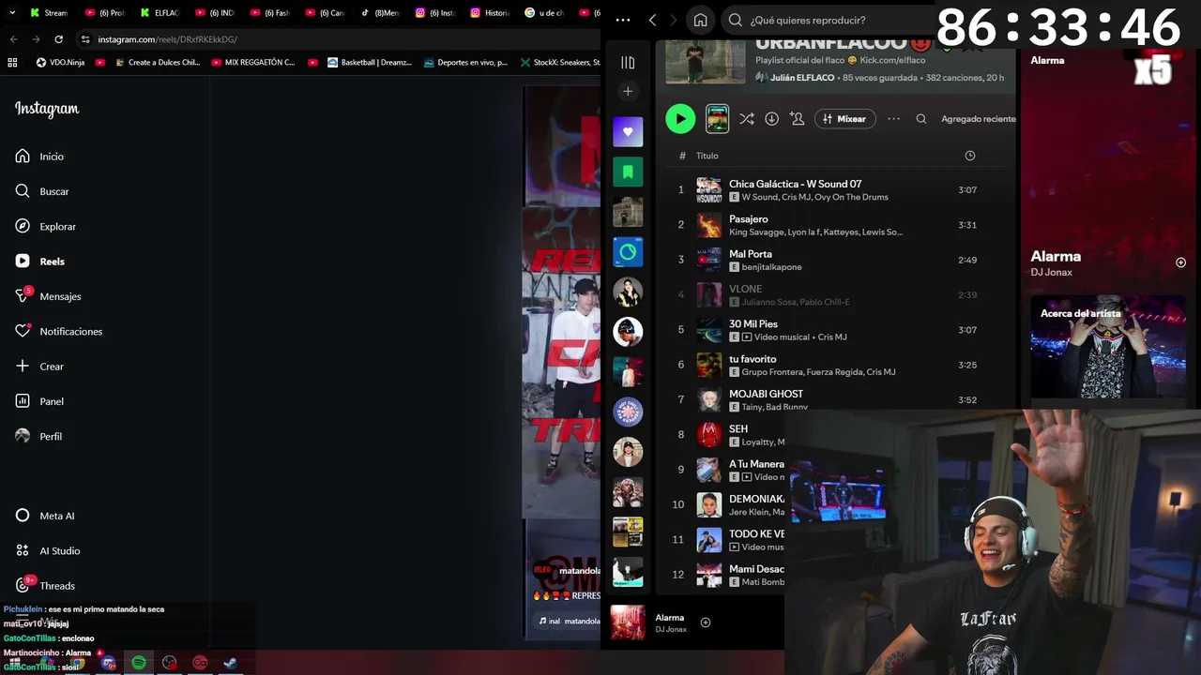Click the Instagram logo
Viewport: 1201px width, 675px height.
47,109
